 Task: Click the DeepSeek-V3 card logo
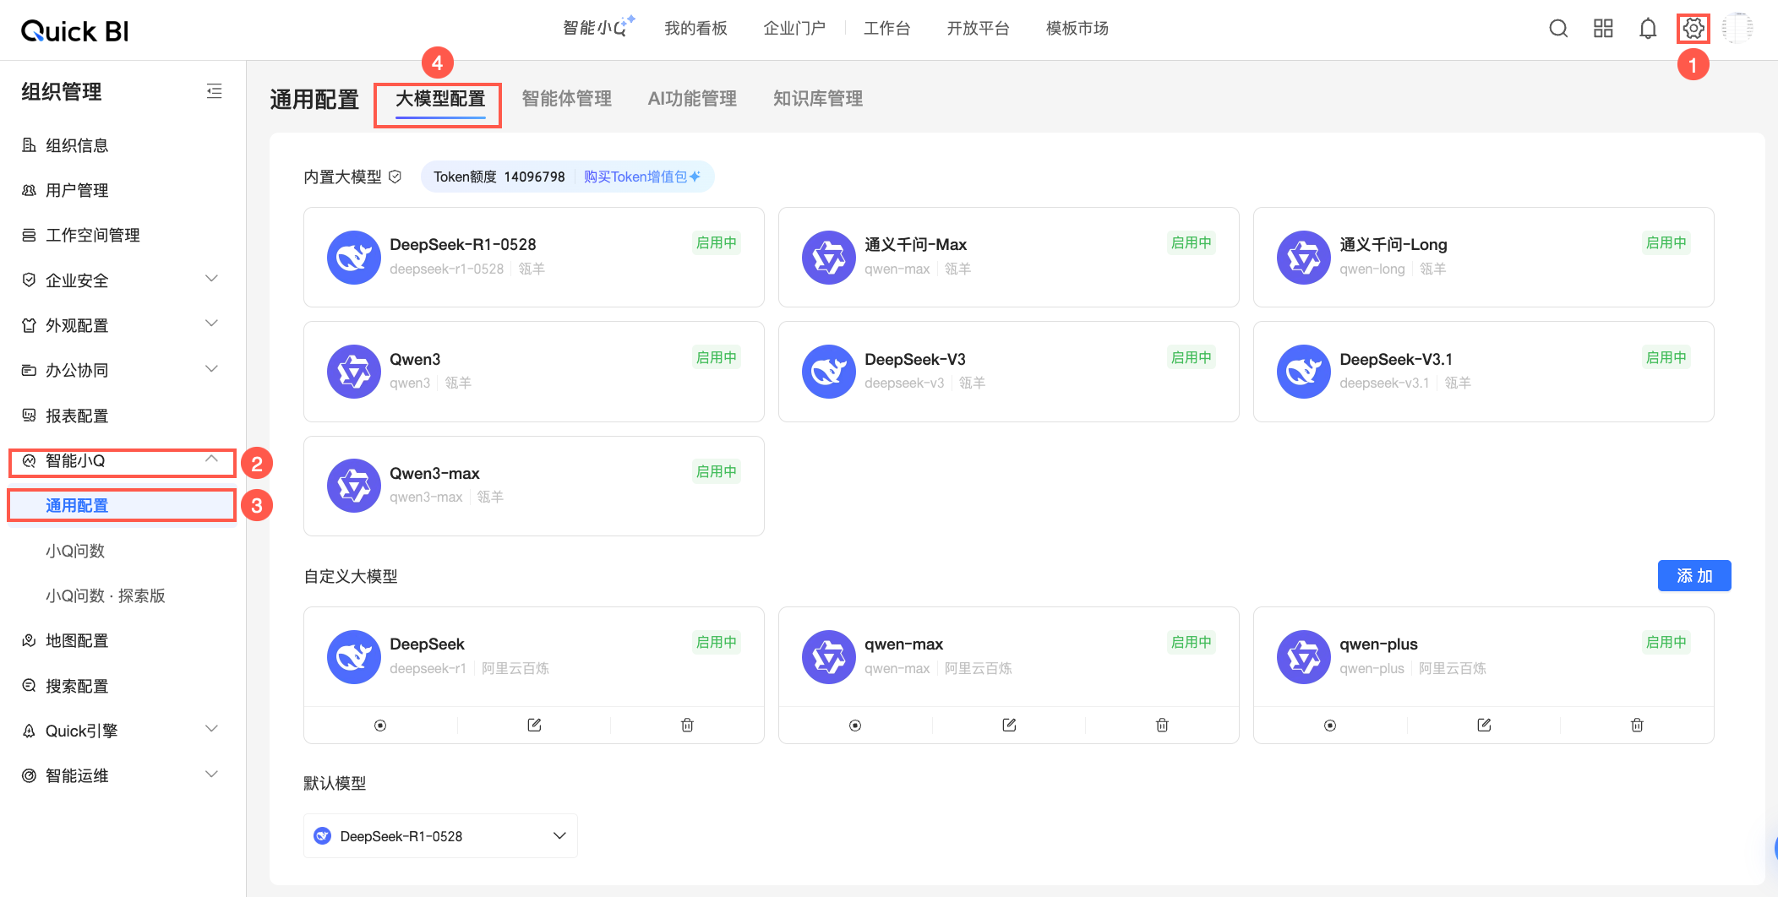828,371
